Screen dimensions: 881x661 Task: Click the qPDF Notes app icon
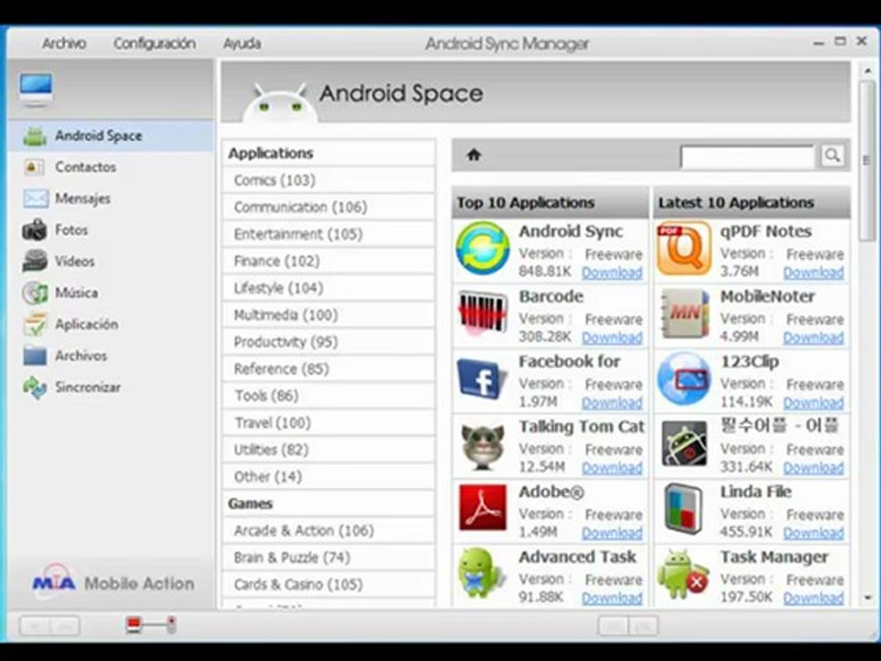684,249
